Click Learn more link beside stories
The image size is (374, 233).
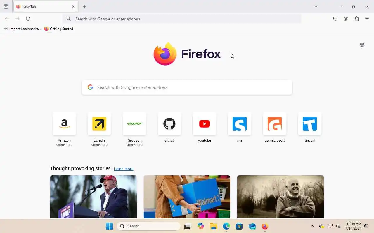tap(124, 169)
